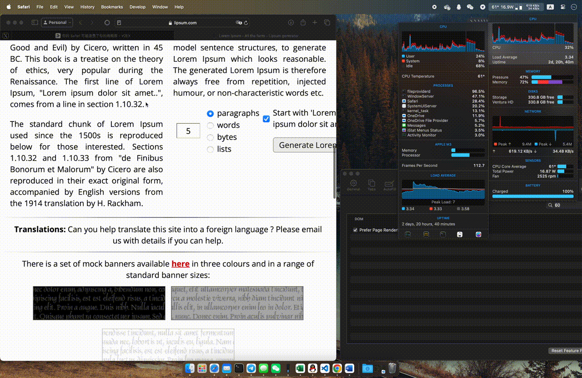This screenshot has width=582, height=378.
Task: Select the 'words' radio button
Action: click(210, 126)
